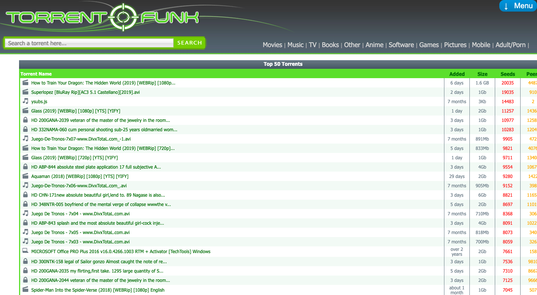This screenshot has width=537, height=295.
Task: Open the Games category
Action: (429, 45)
